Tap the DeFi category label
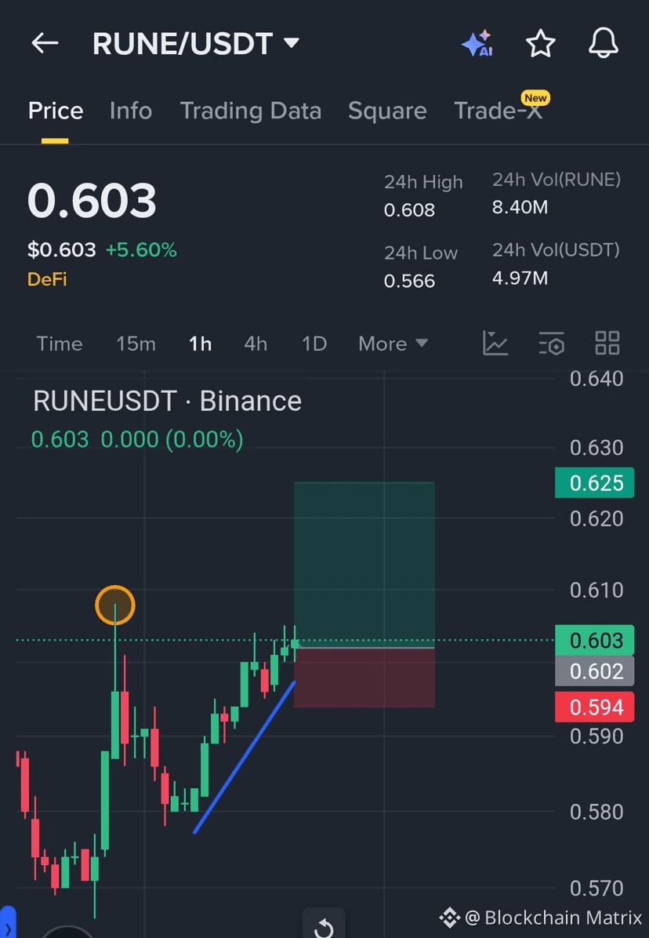This screenshot has height=938, width=649. pos(46,278)
